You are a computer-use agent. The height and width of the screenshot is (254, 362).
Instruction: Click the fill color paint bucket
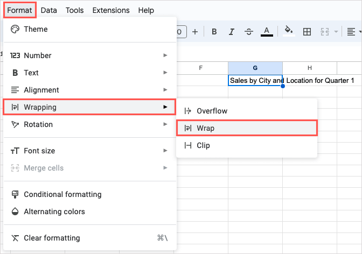[289, 32]
